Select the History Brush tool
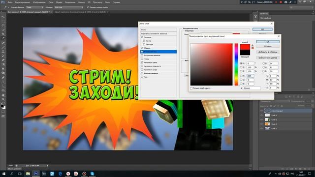Image resolution: width=315 pixels, height=177 pixels. [x=3, y=56]
